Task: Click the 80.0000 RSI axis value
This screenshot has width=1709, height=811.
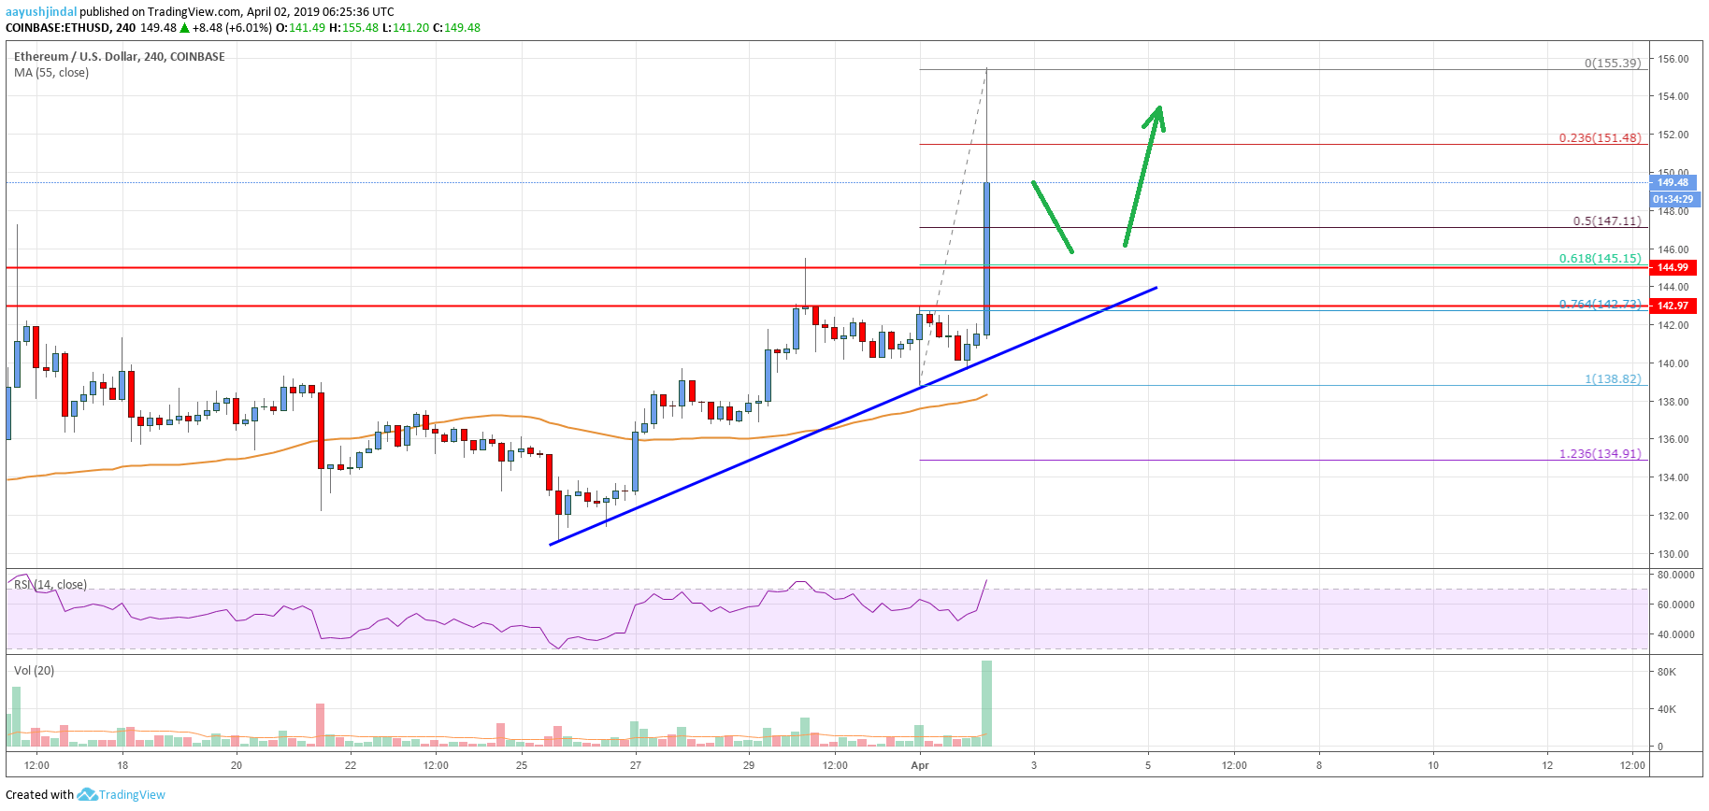Action: [x=1675, y=576]
